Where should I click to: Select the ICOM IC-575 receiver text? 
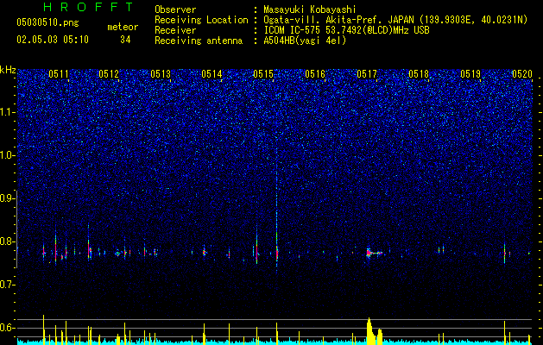346,30
